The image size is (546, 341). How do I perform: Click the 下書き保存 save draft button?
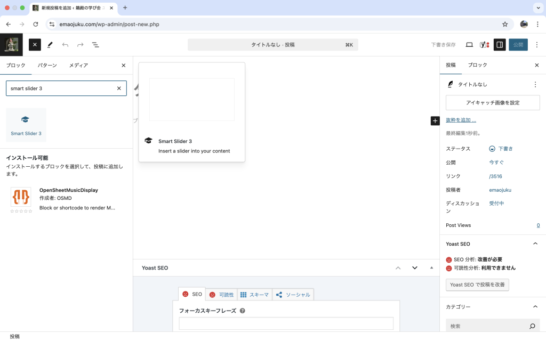pos(443,45)
